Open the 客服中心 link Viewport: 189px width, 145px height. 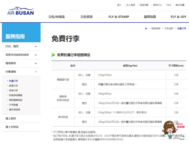pyautogui.click(x=157, y=5)
